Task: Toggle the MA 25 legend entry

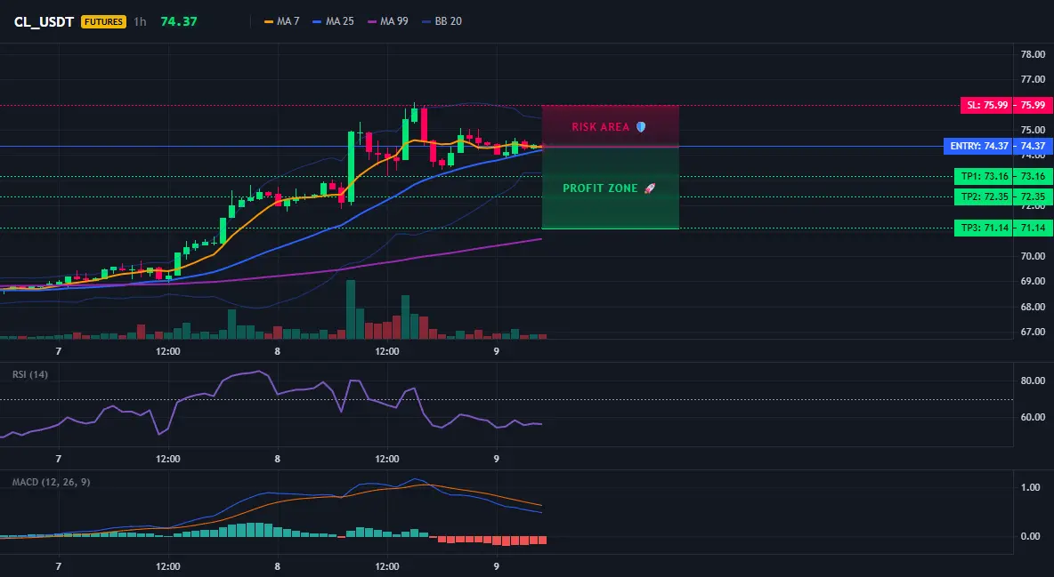Action: pos(334,21)
